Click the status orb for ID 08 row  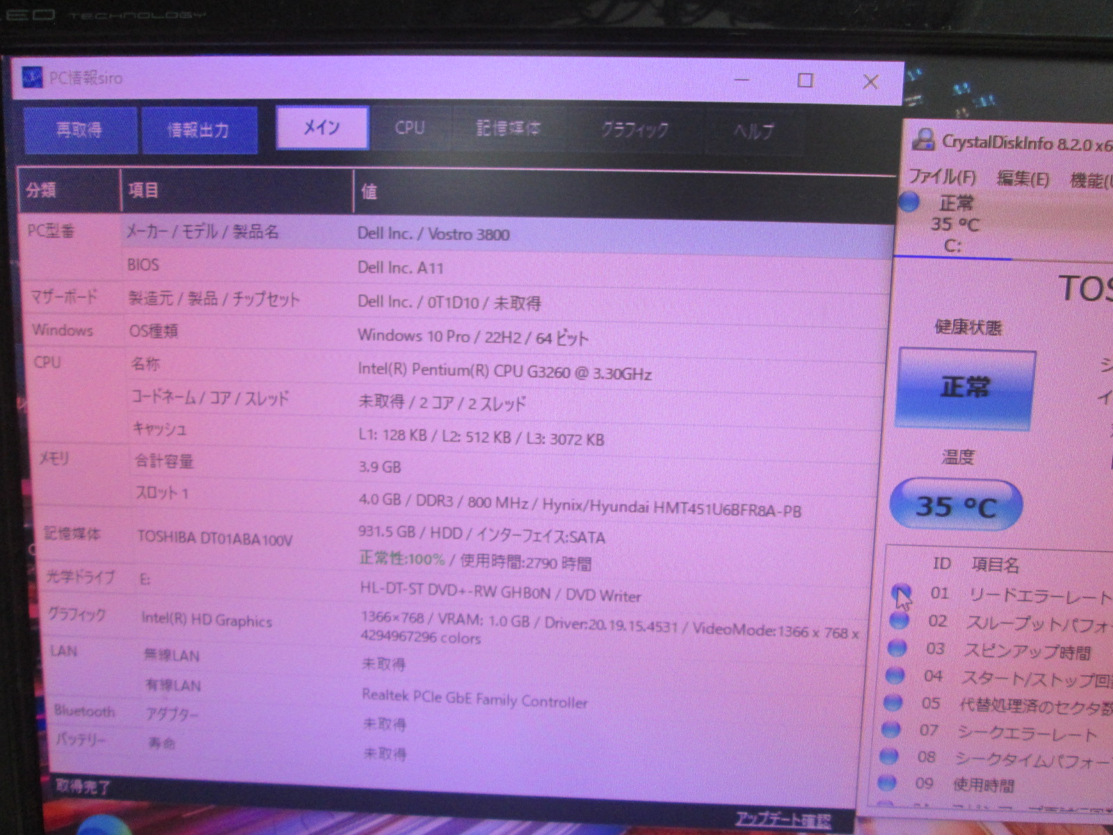(888, 756)
